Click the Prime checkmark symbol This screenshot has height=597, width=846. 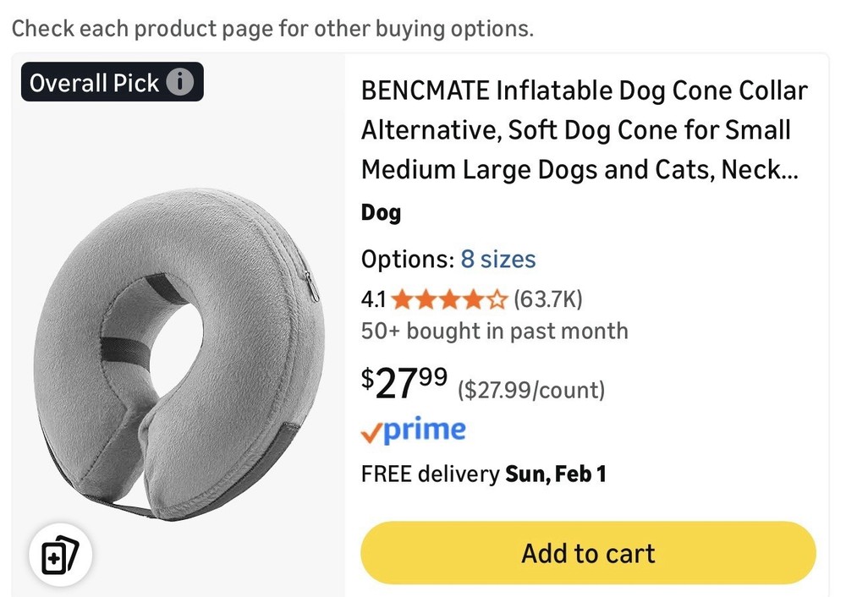click(370, 431)
